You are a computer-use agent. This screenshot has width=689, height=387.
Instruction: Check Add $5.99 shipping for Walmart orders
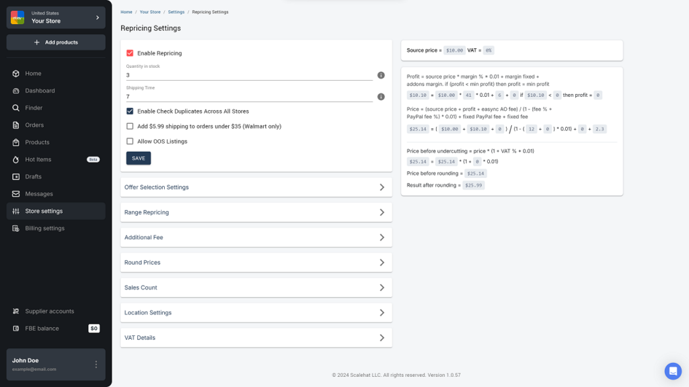coord(131,126)
